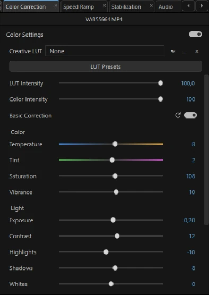Click the Highlights slider handle
This screenshot has width=209, height=295.
pyautogui.click(x=106, y=252)
